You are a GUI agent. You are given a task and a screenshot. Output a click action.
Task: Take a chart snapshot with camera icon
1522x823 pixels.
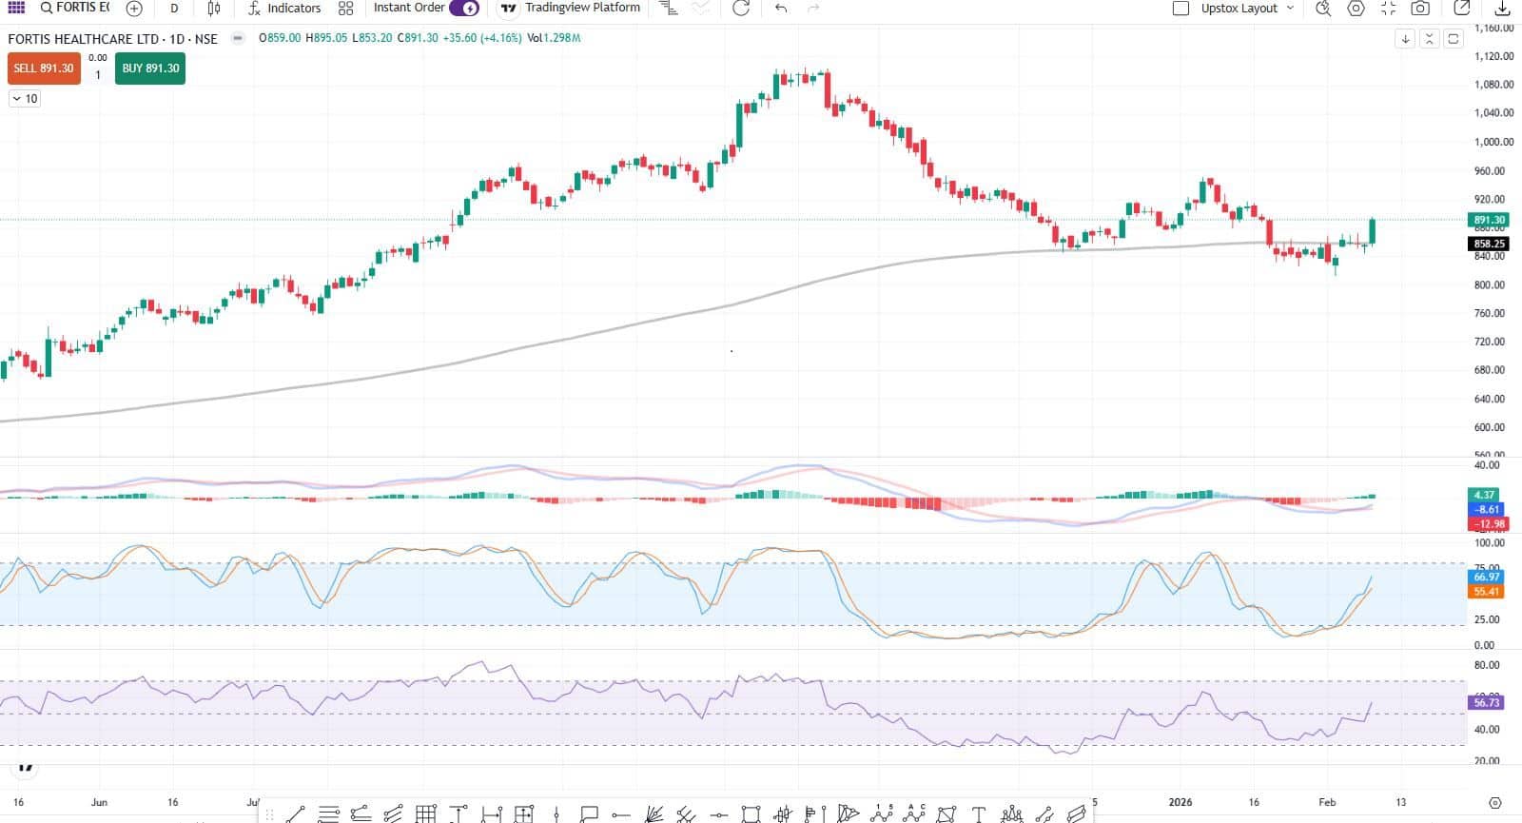[1420, 8]
